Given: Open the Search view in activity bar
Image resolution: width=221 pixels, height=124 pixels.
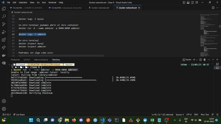Looking at the screenshot, I should pos(4,17).
